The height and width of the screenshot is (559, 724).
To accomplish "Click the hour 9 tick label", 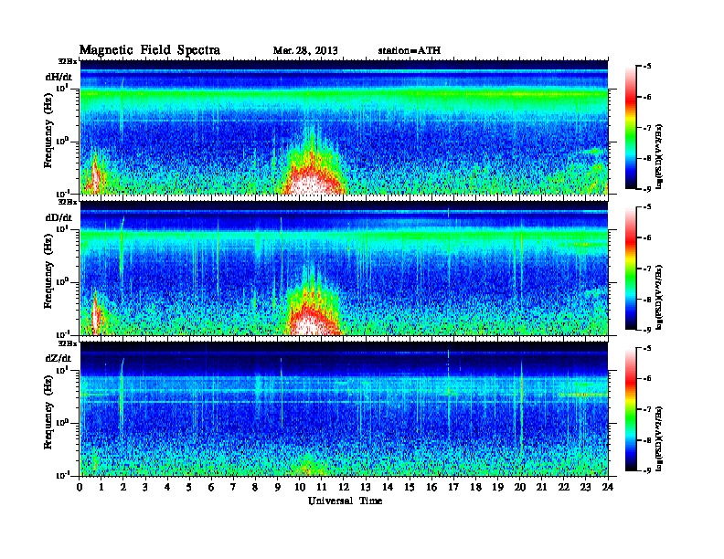I will (278, 487).
